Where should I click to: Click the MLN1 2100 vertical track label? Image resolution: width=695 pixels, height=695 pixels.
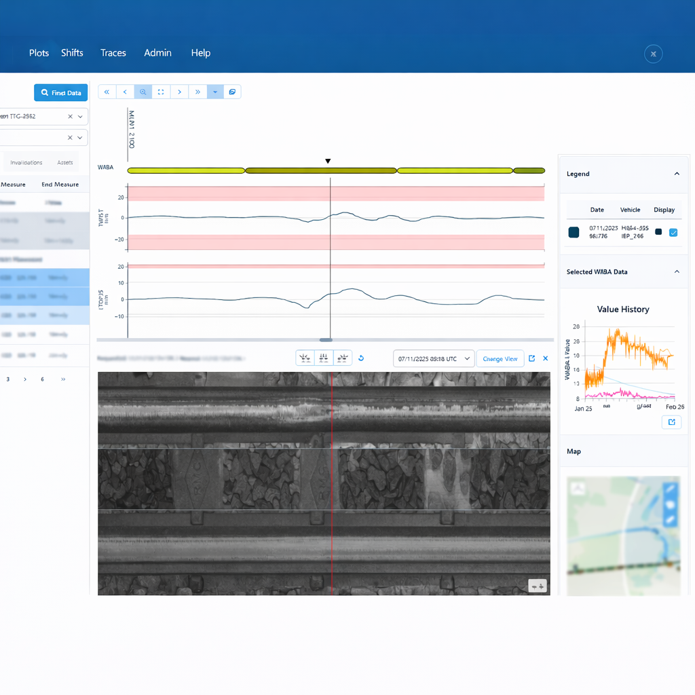[132, 129]
